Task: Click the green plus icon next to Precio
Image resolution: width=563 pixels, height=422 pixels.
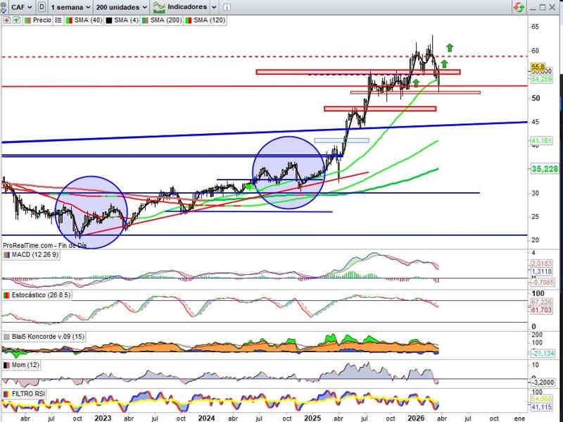Action: [x=16, y=20]
